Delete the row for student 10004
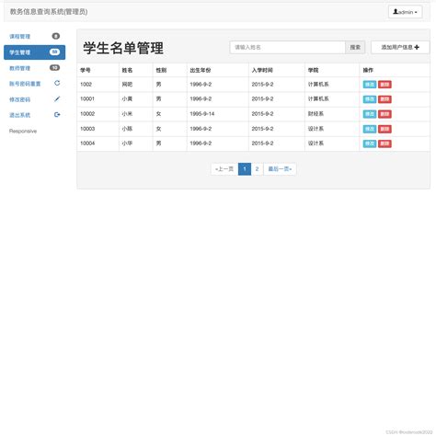Image resolution: width=436 pixels, height=436 pixels. click(x=384, y=143)
